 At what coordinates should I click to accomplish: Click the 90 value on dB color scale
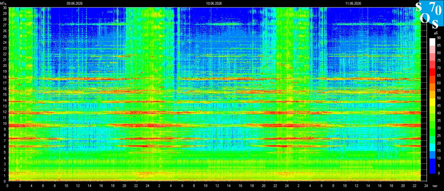(438, 38)
